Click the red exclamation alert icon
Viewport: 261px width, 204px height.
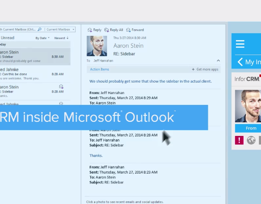[239, 140]
